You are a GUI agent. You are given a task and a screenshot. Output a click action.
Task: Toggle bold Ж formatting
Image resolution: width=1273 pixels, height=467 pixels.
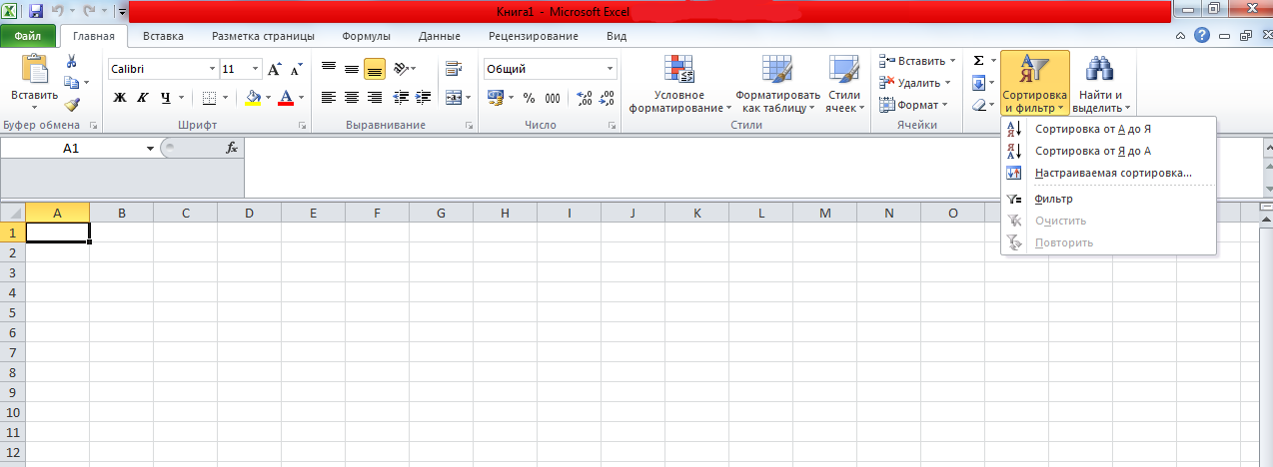click(120, 98)
